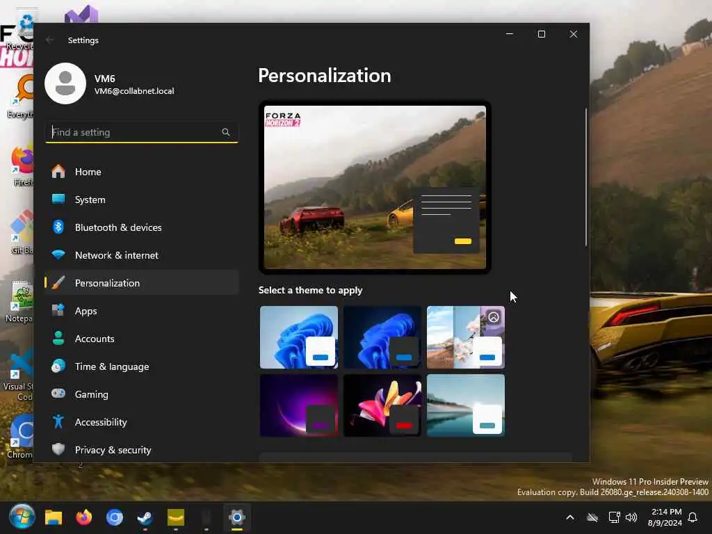
Task: Open the 2:14 PM clock and date
Action: tap(665, 517)
